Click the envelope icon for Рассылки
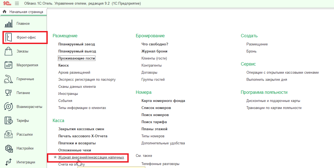The width and height of the screenshot is (334, 168). (9, 135)
